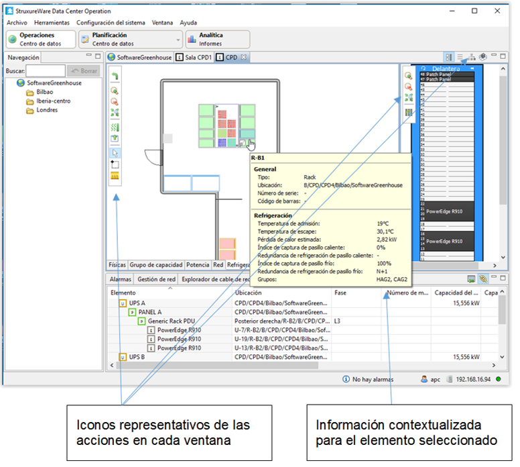Select the yellow ruler measure tool
520x467 pixels.
pyautogui.click(x=115, y=176)
